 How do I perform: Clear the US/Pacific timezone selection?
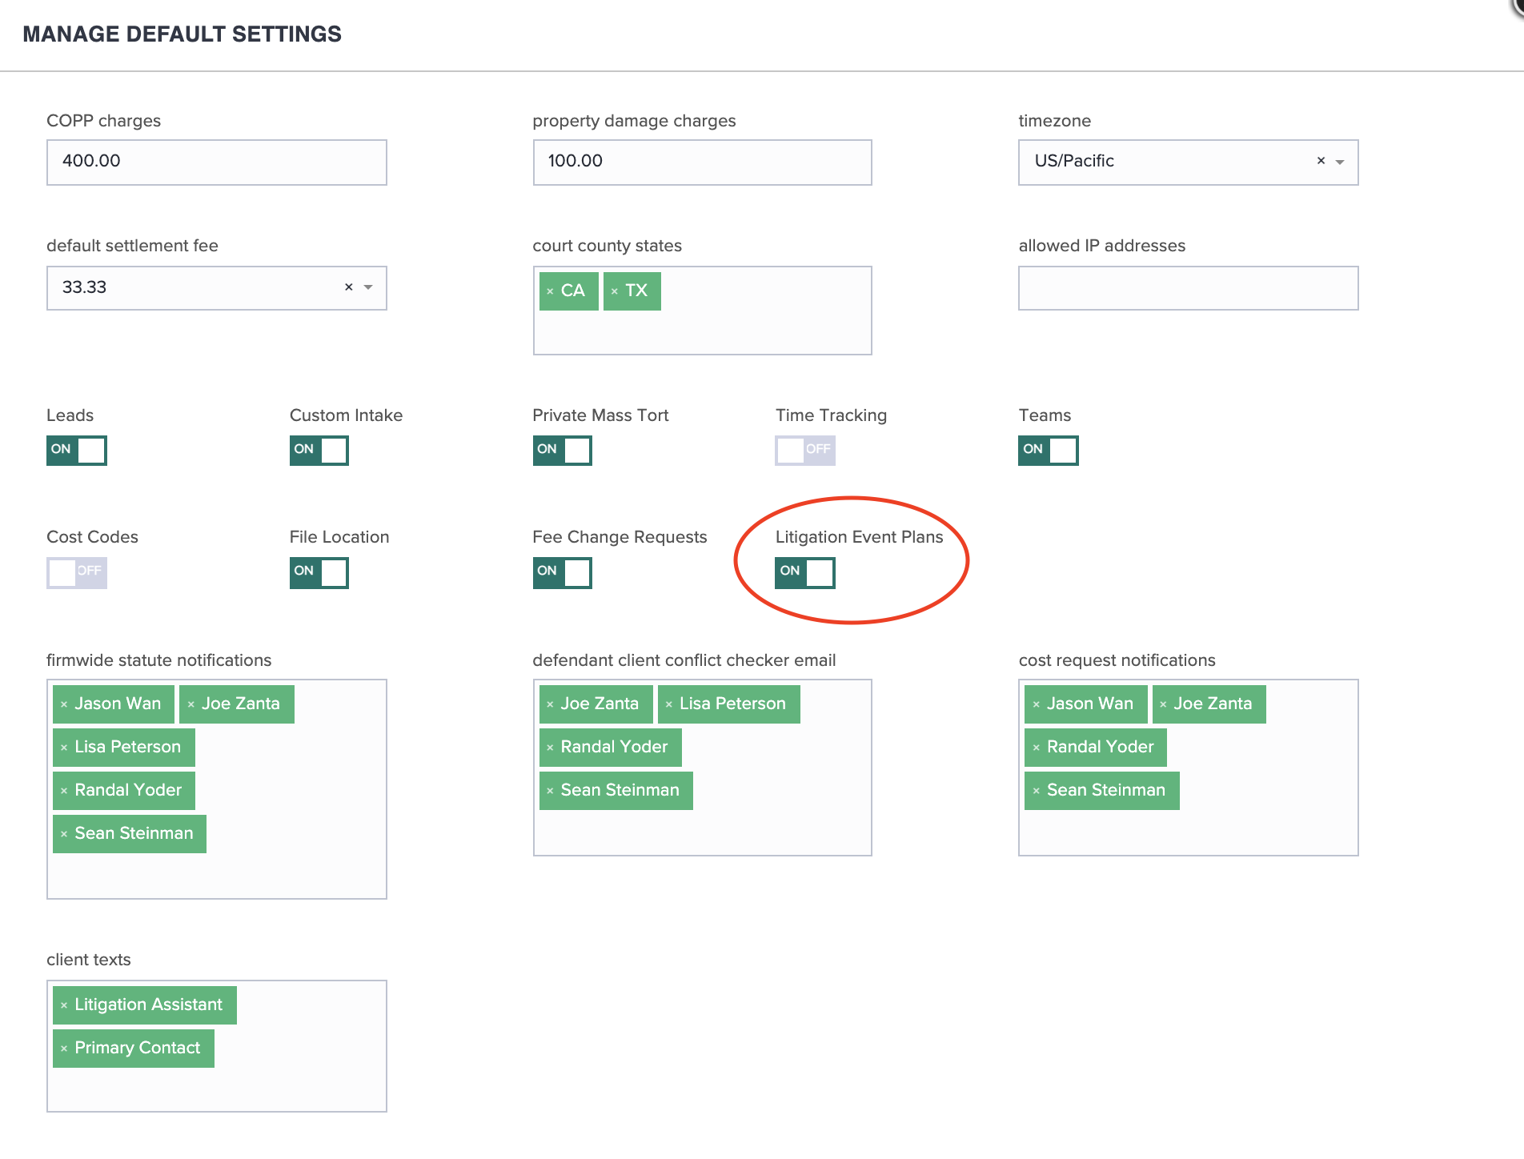pos(1320,161)
